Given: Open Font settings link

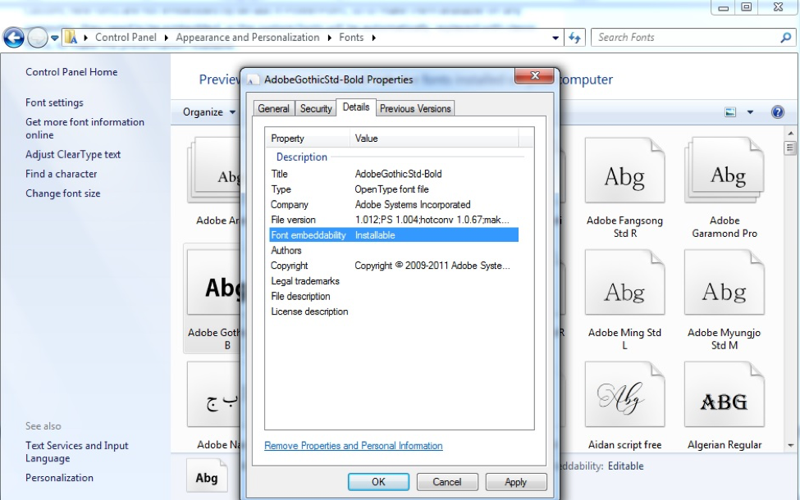Looking at the screenshot, I should click(x=54, y=102).
